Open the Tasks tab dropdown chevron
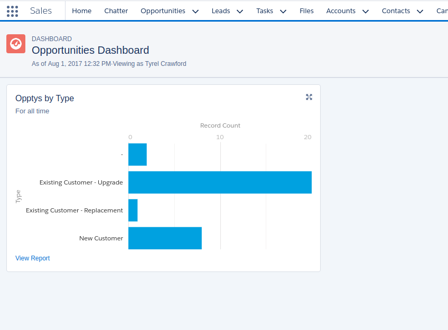This screenshot has height=330, width=448. 283,11
